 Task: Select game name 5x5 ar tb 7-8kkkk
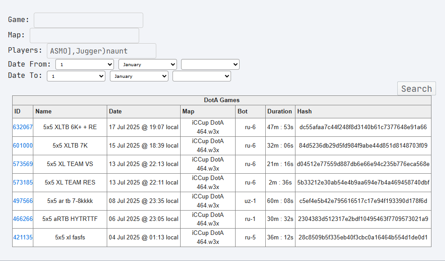pos(70,201)
